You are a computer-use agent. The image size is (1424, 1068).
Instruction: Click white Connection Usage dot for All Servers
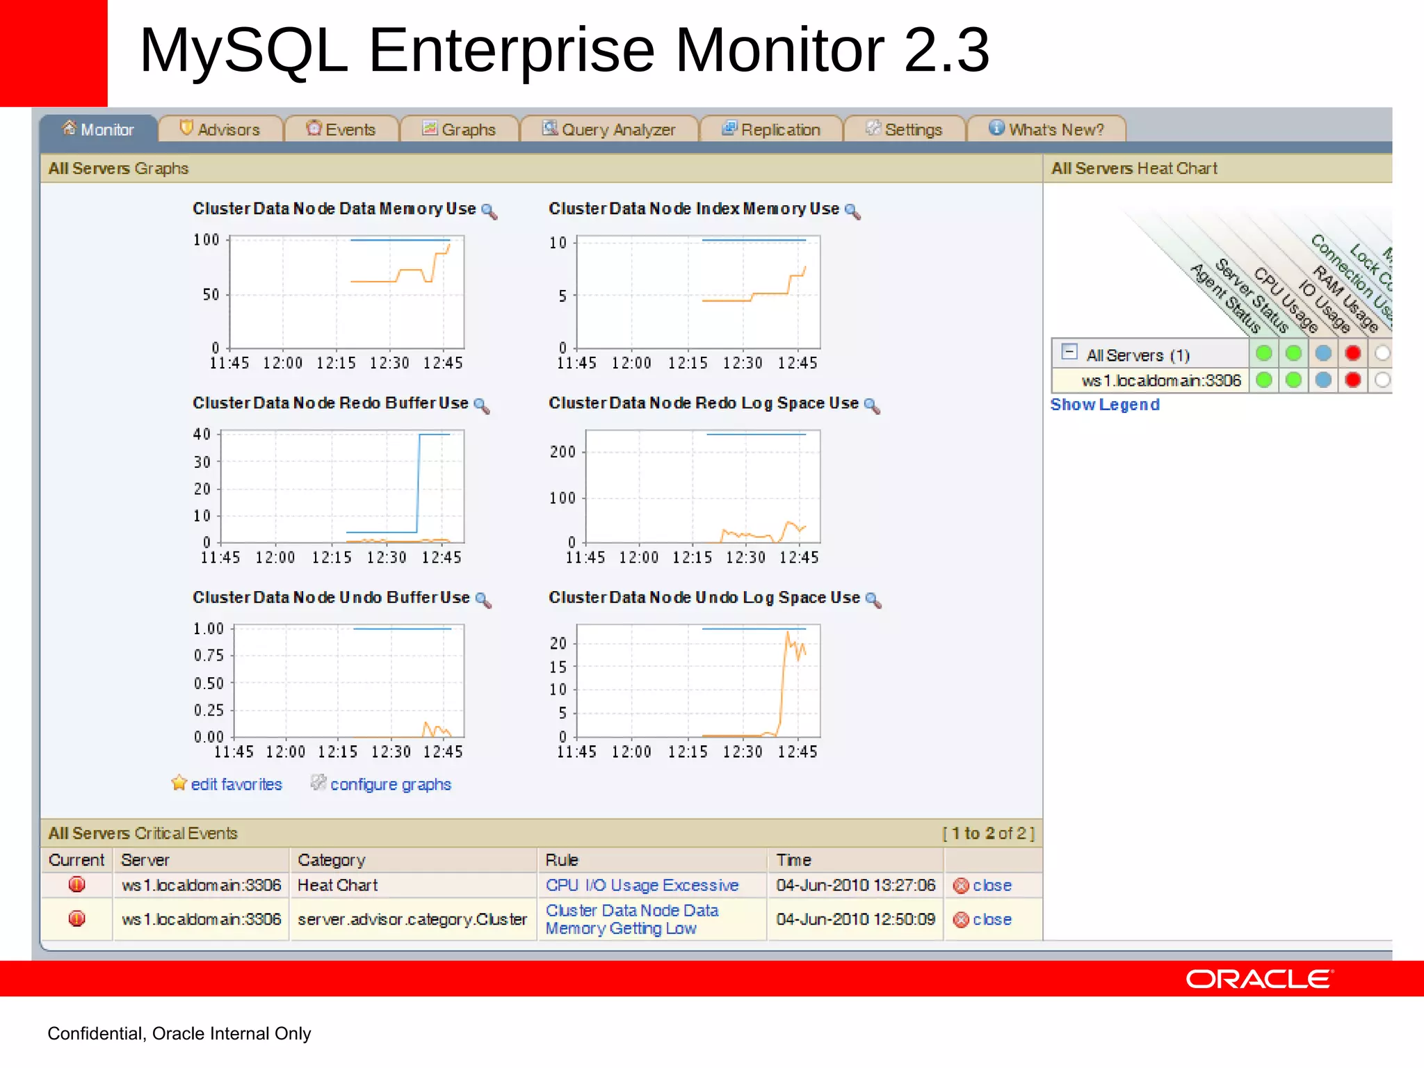coord(1382,353)
